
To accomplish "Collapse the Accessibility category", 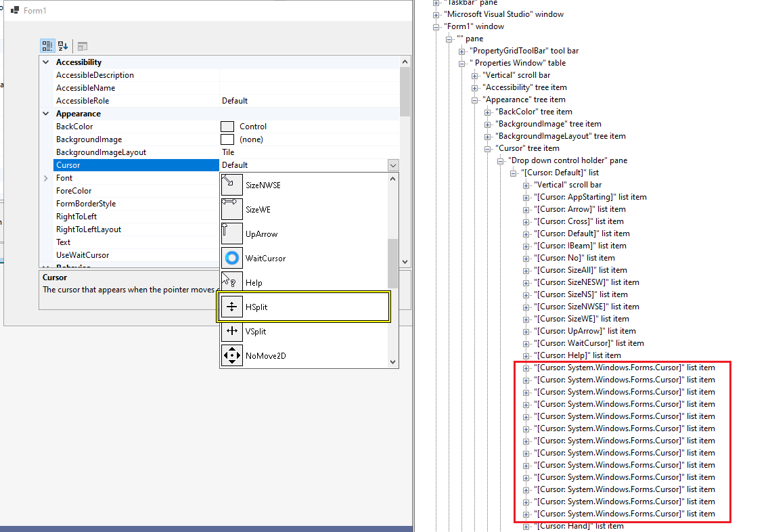I will (45, 62).
